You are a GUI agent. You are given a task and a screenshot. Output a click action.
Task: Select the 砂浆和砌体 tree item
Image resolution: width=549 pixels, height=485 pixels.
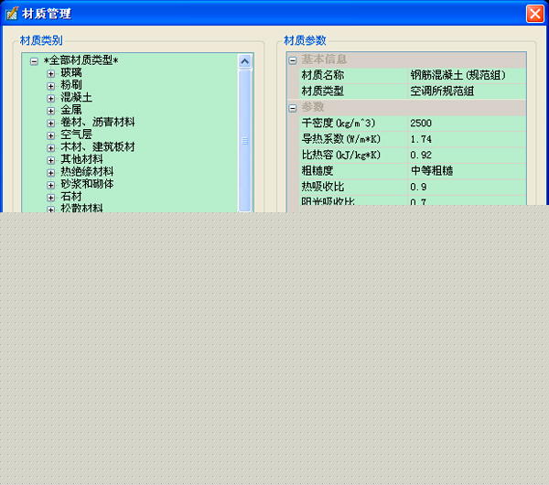pos(87,184)
